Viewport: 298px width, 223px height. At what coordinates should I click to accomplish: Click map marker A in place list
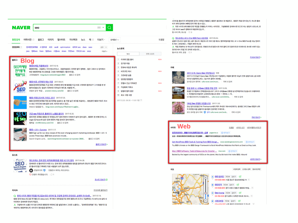(x=213, y=177)
